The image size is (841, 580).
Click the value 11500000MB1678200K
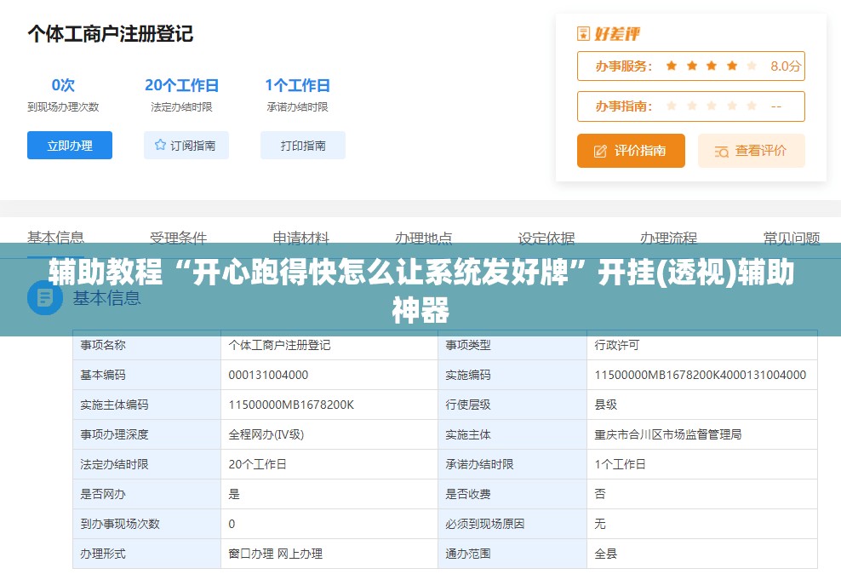[x=291, y=405]
